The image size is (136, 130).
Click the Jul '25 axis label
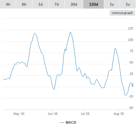[85, 114]
